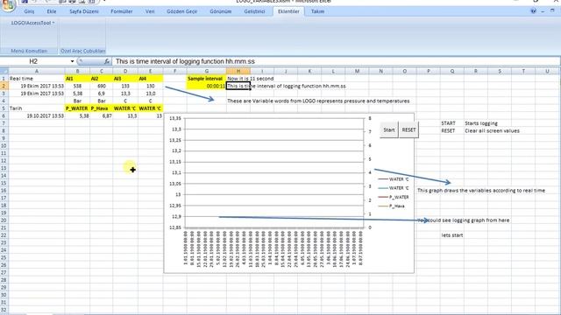Select the yellow 'AI1' header cell
561x315 pixels.
coord(77,78)
